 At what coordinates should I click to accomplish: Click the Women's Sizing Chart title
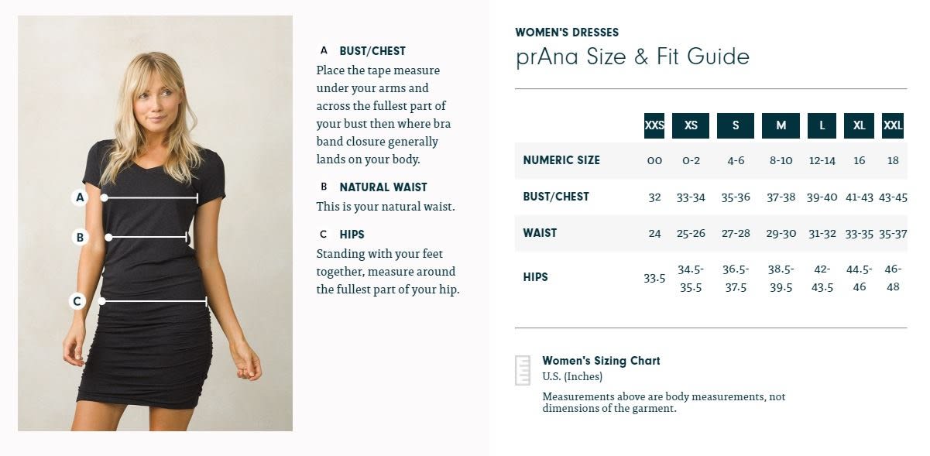point(601,361)
